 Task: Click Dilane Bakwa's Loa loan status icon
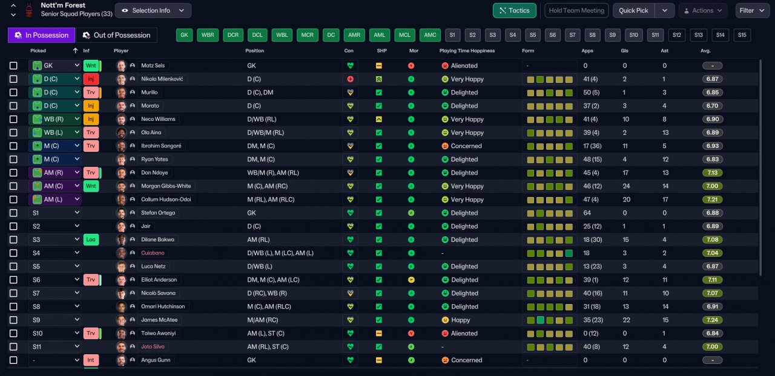coord(91,239)
